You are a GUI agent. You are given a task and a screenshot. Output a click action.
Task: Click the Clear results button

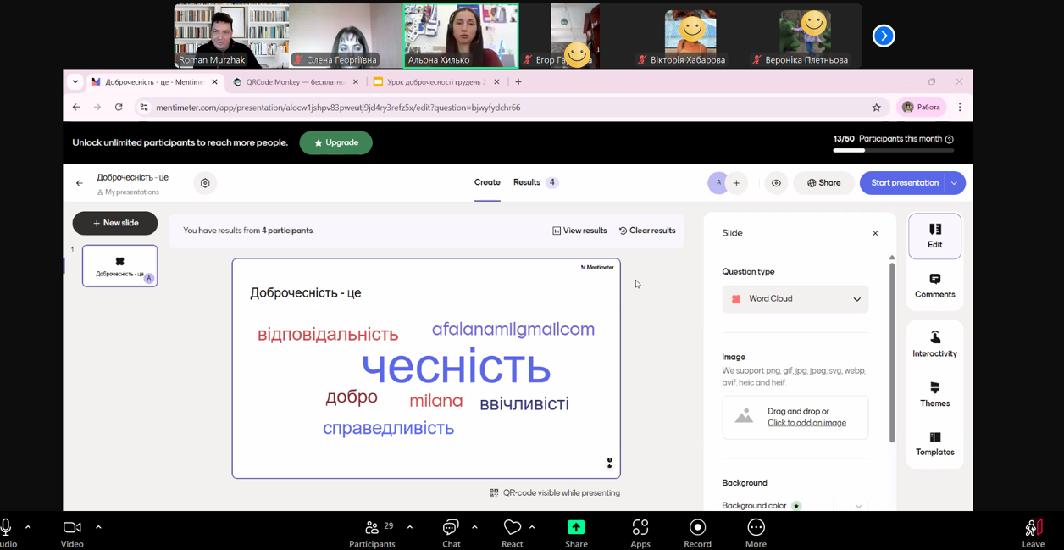coord(646,231)
